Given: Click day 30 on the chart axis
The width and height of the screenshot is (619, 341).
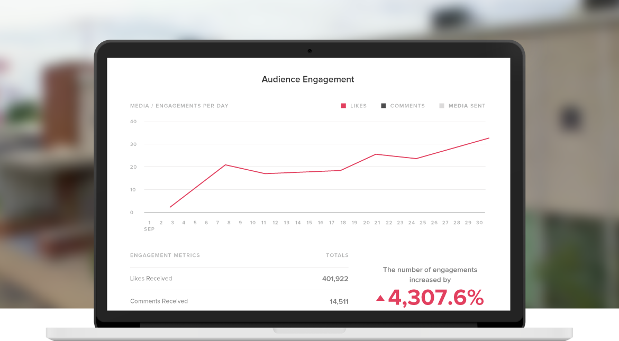Looking at the screenshot, I should click(479, 223).
